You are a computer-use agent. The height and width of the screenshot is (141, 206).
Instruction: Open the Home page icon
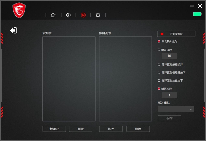(x=53, y=15)
